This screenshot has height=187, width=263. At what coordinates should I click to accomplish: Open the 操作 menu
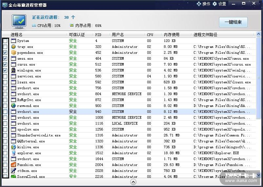(x=204, y=4)
